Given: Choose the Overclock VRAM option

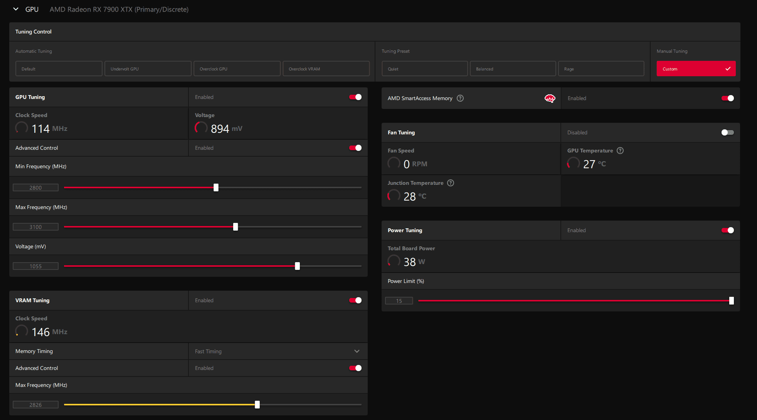Looking at the screenshot, I should [x=326, y=69].
